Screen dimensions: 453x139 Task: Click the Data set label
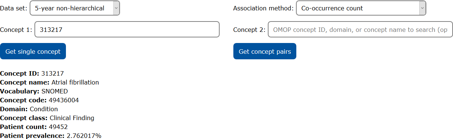tap(14, 8)
